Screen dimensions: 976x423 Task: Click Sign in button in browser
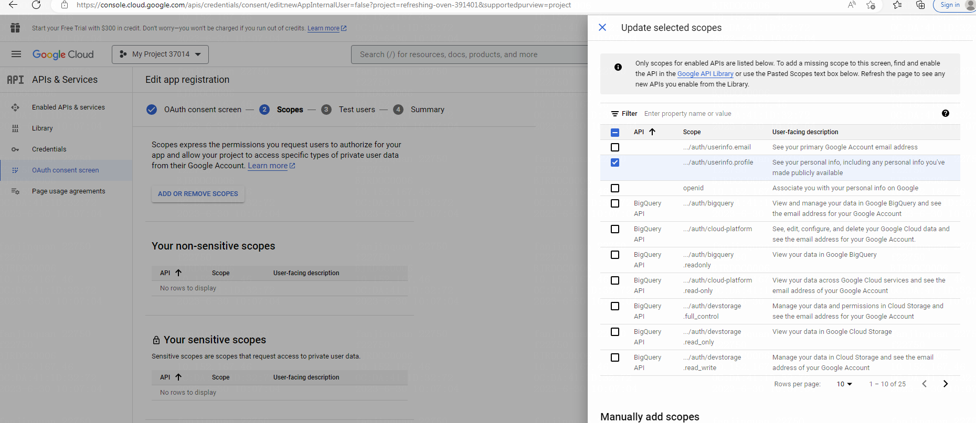click(x=950, y=5)
